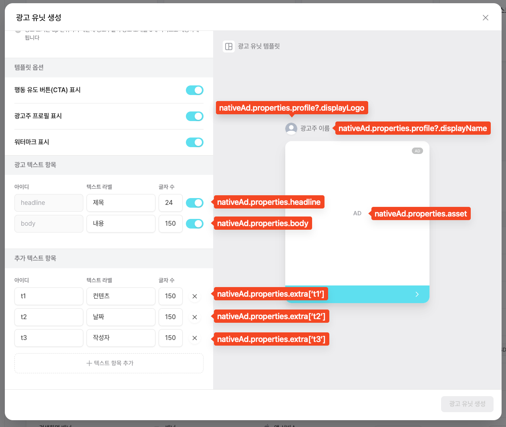Click the advertiser profile avatar icon

pyautogui.click(x=291, y=129)
